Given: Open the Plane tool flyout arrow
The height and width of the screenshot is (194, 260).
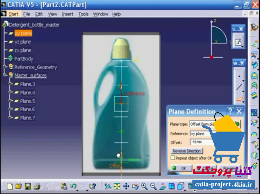Looking at the screenshot, I should 243,102.
